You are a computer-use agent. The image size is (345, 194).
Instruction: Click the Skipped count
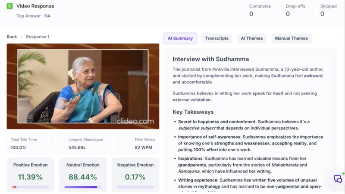tap(322, 14)
